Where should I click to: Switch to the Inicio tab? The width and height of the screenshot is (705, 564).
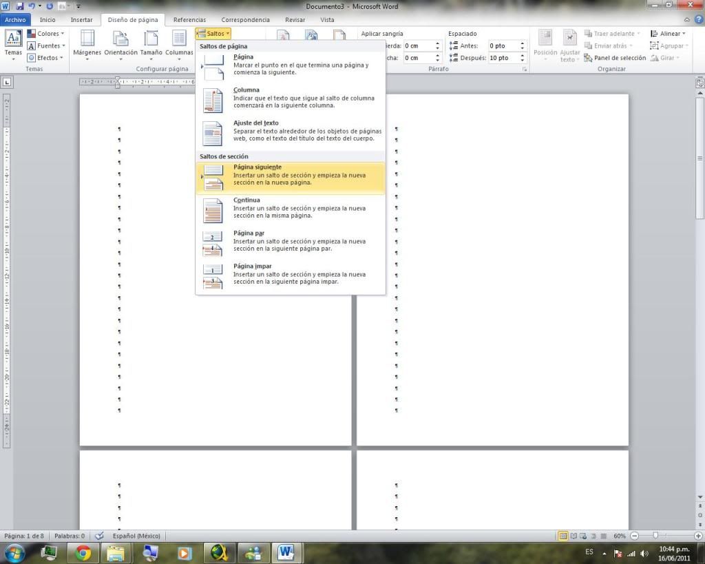48,20
